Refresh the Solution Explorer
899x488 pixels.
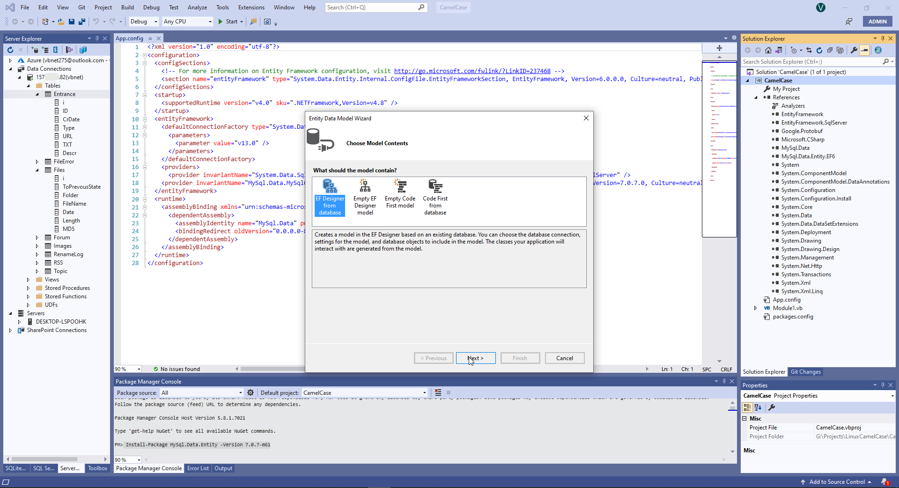point(819,50)
